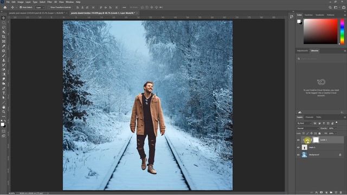
Task: Open more align options ellipsis
Action: click(x=124, y=7)
